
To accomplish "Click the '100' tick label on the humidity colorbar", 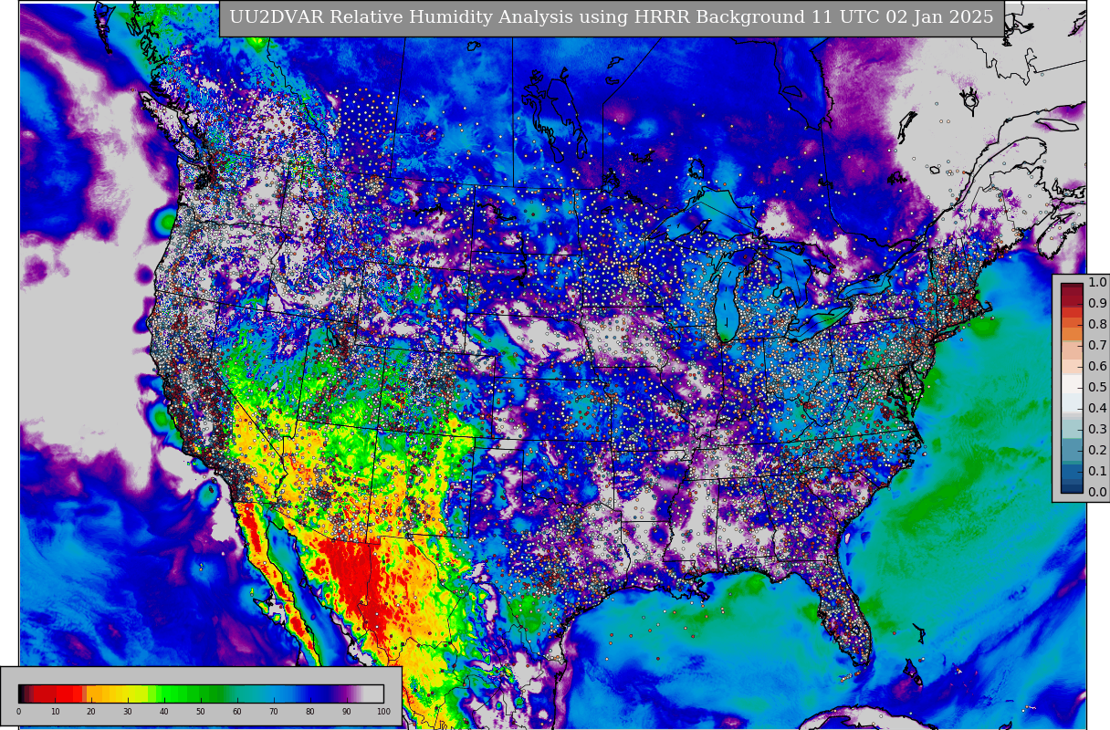I will point(383,712).
